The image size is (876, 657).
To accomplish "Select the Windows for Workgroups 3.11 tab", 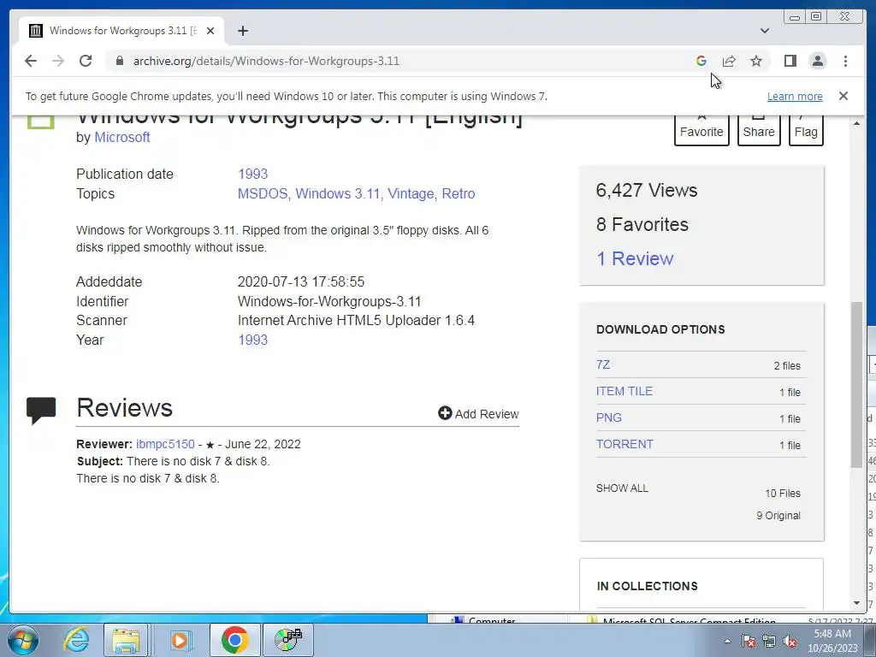I will pyautogui.click(x=121, y=31).
